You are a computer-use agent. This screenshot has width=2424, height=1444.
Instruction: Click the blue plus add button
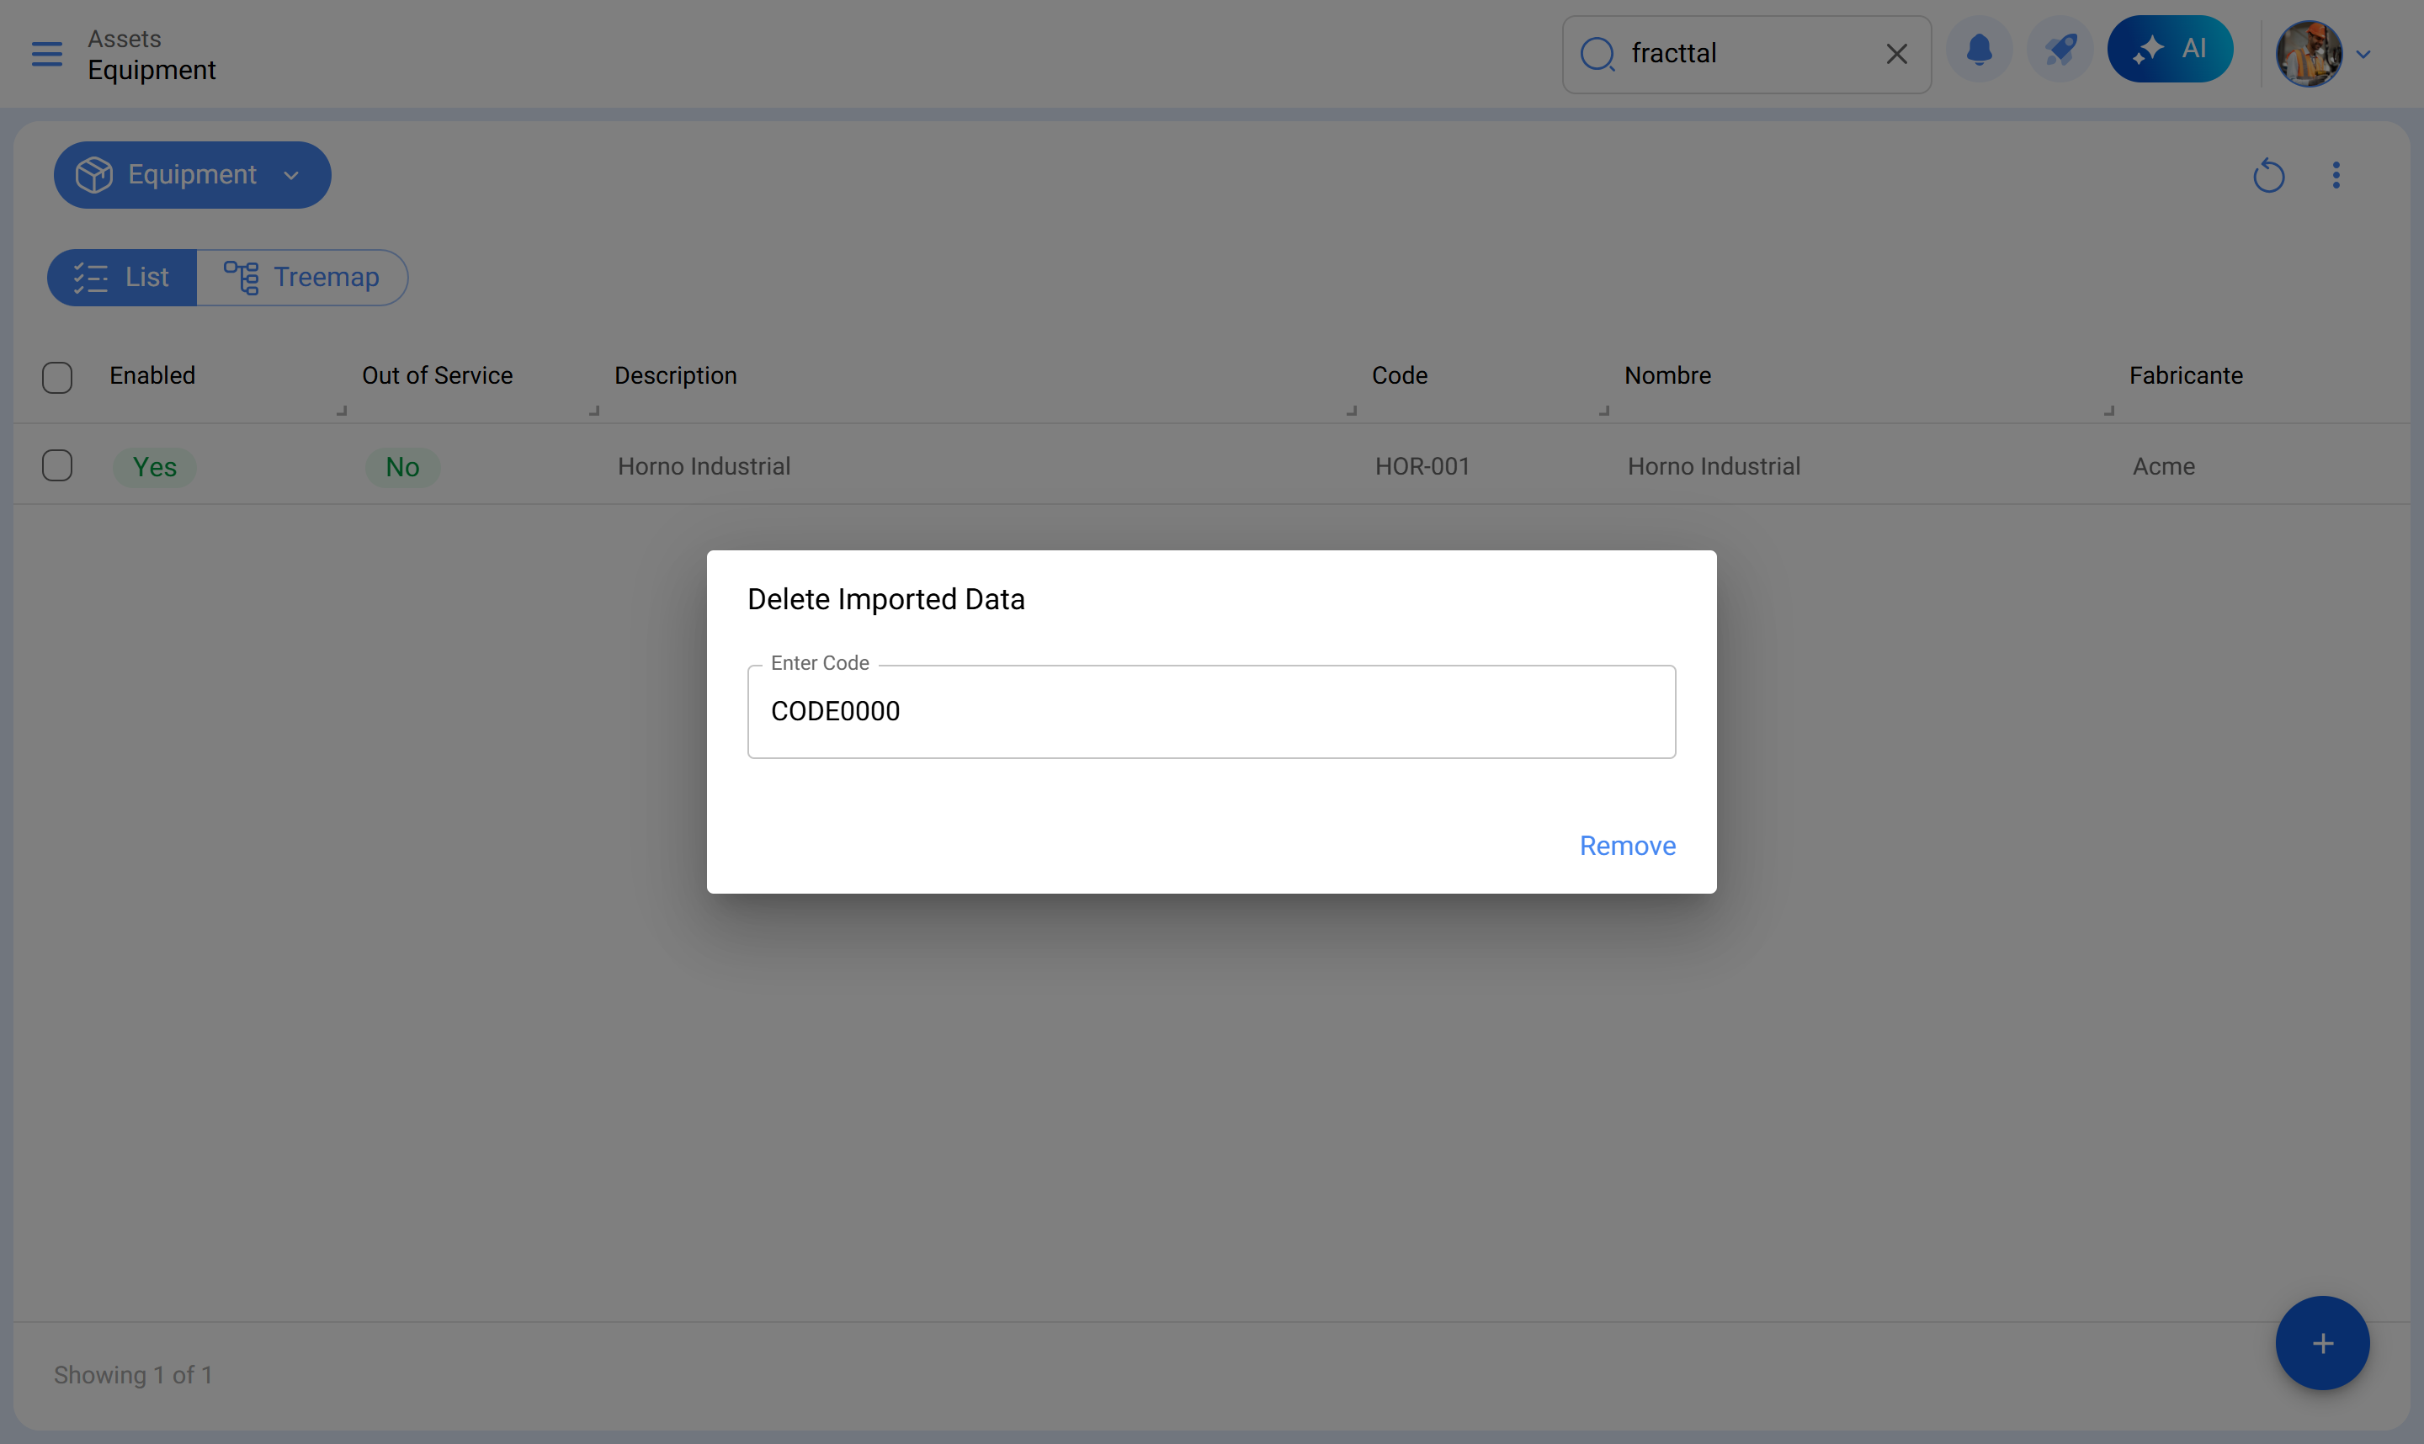(2322, 1343)
